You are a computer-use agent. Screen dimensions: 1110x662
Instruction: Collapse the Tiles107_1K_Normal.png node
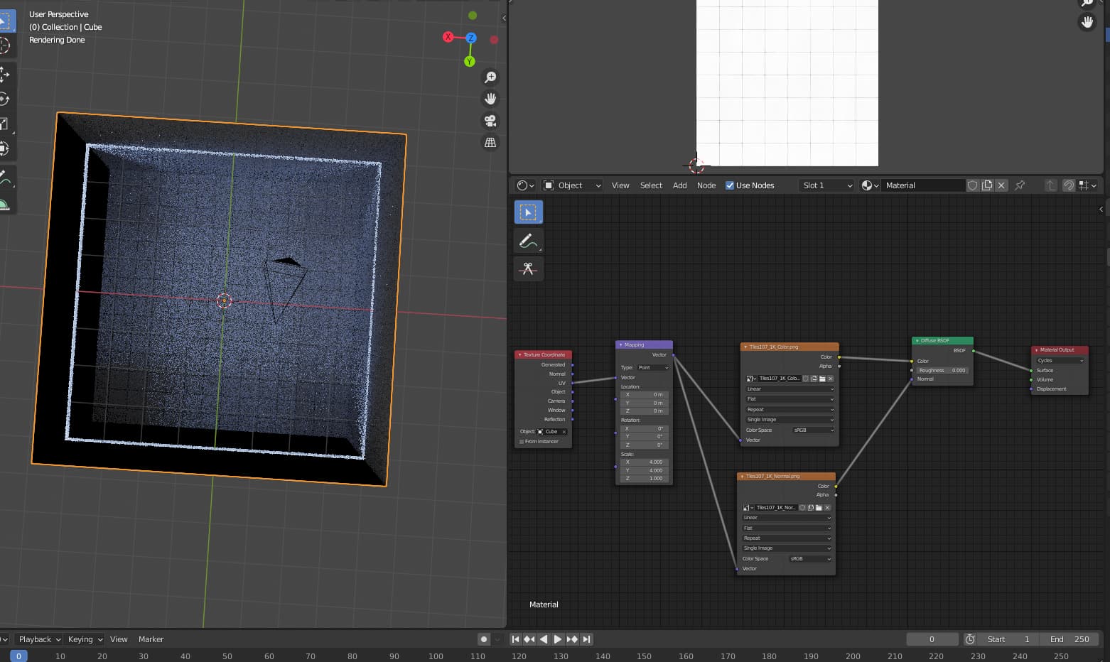[x=742, y=477]
